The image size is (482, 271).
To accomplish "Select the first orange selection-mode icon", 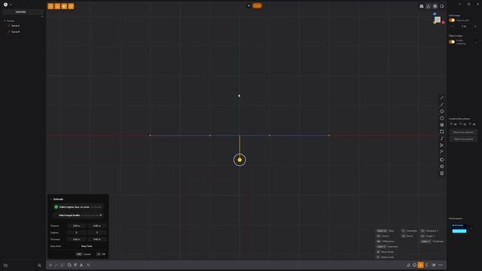I will (x=50, y=6).
